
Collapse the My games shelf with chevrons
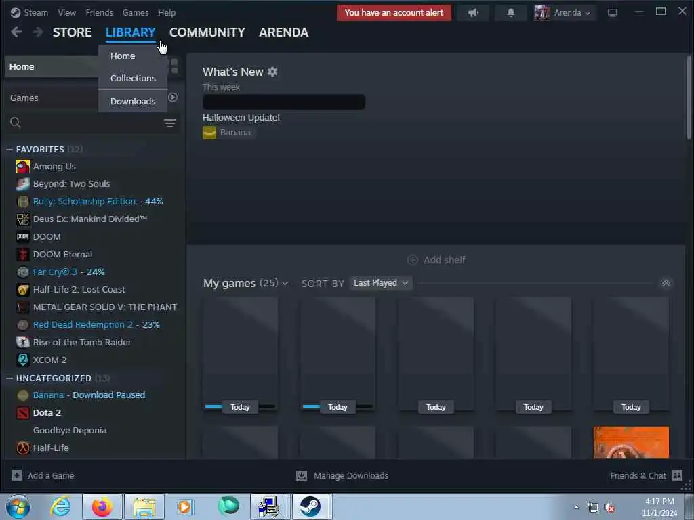coord(666,283)
